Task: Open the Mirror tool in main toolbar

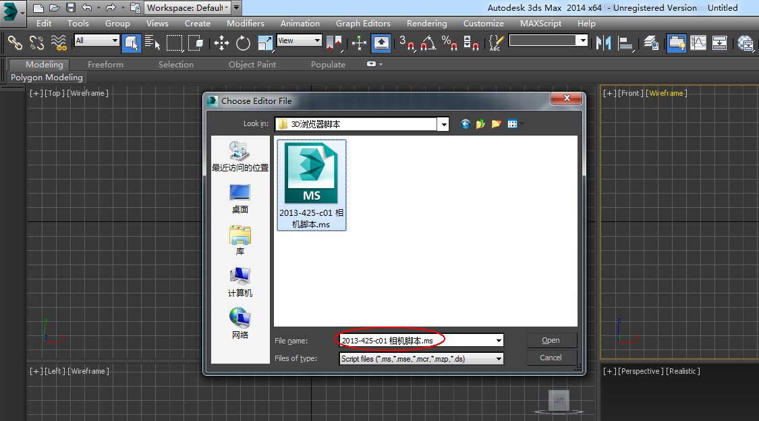Action: click(x=604, y=43)
